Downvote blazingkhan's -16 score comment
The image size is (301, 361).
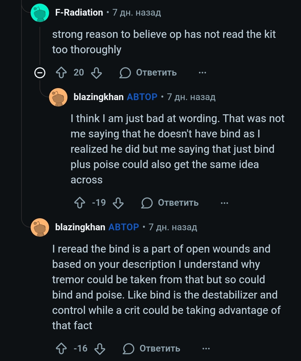coord(100,348)
